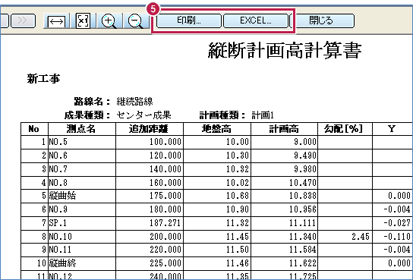Click the 継続路線 route name value
The height and width of the screenshot is (280, 413).
click(134, 102)
